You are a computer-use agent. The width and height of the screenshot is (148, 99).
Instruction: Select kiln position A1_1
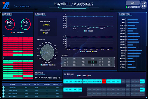66,59
